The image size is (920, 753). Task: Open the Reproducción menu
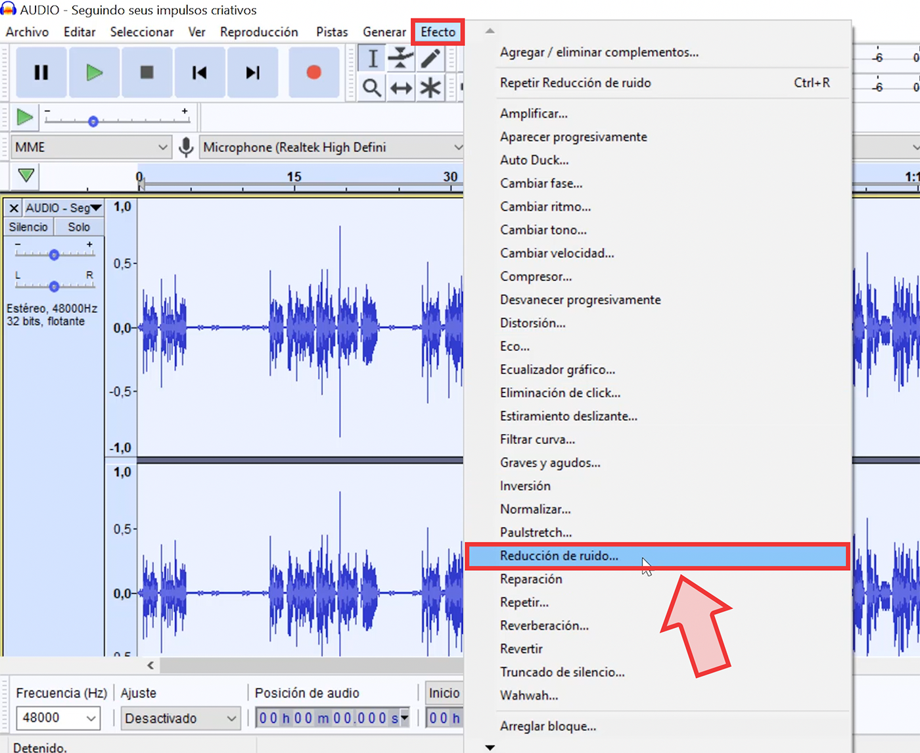click(x=259, y=32)
